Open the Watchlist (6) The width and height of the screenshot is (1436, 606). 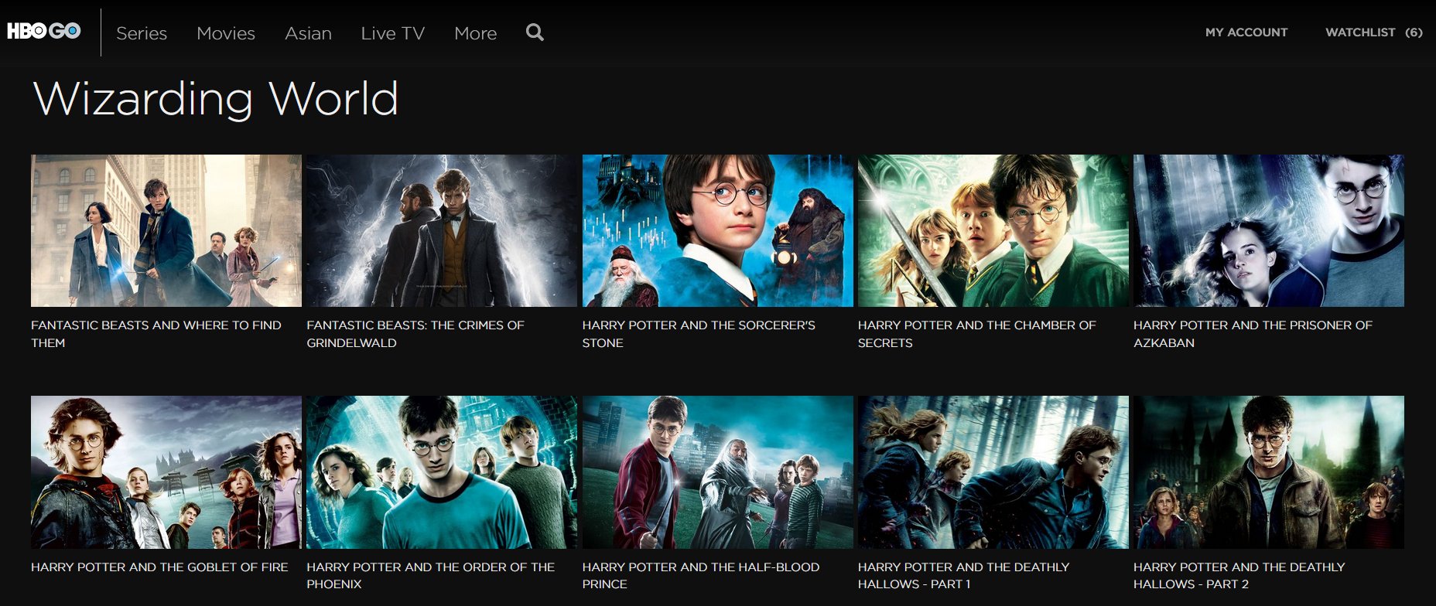coord(1374,32)
